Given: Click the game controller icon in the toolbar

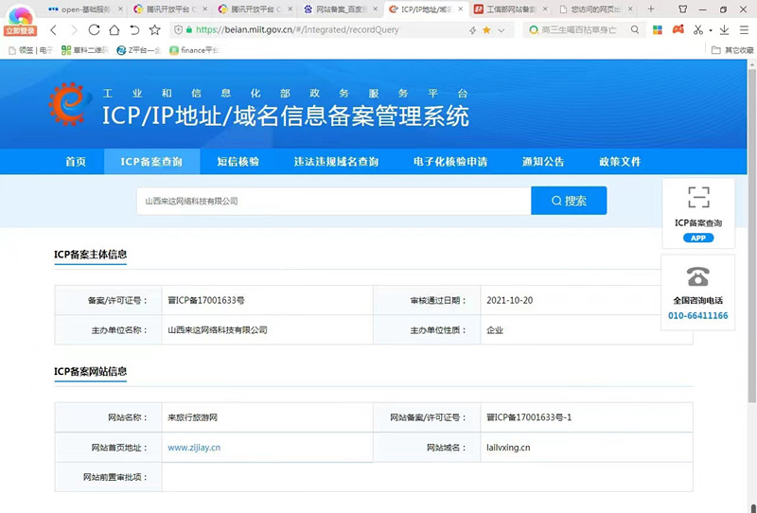Looking at the screenshot, I should pyautogui.click(x=678, y=30).
